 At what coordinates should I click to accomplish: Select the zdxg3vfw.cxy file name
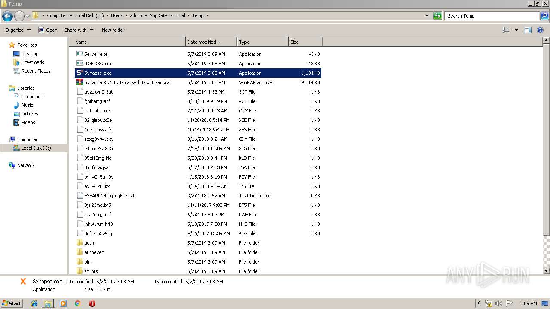point(99,139)
